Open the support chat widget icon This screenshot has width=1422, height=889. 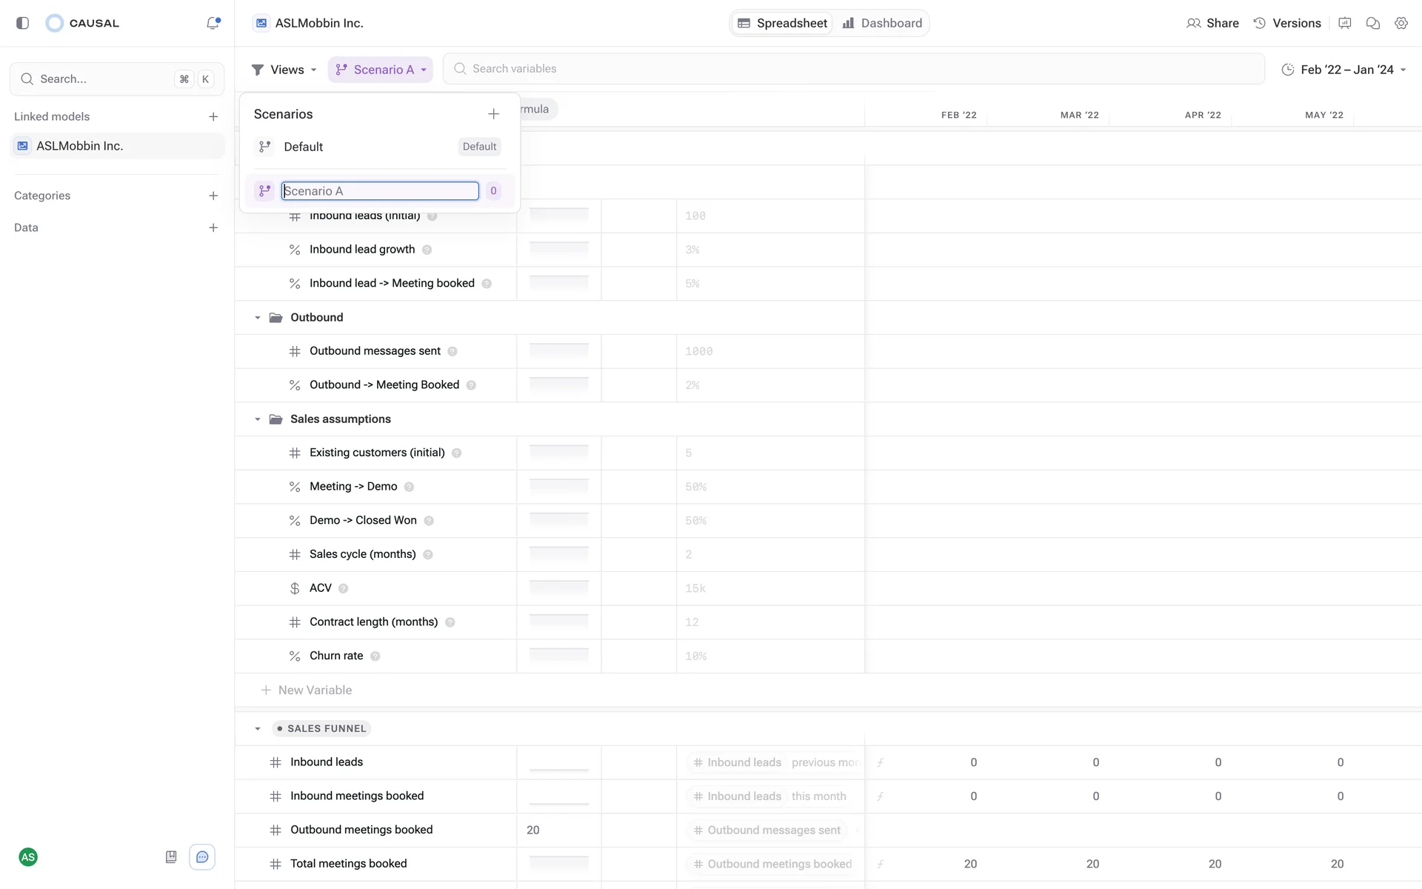pyautogui.click(x=202, y=857)
